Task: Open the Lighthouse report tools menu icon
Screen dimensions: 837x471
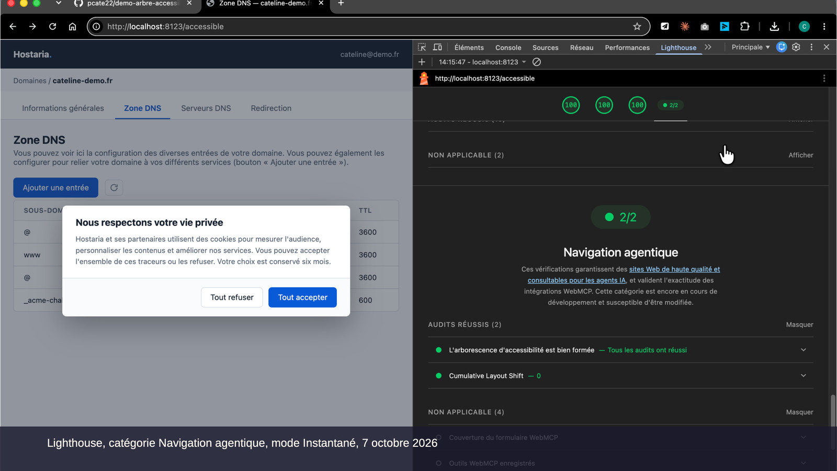Action: (x=824, y=78)
